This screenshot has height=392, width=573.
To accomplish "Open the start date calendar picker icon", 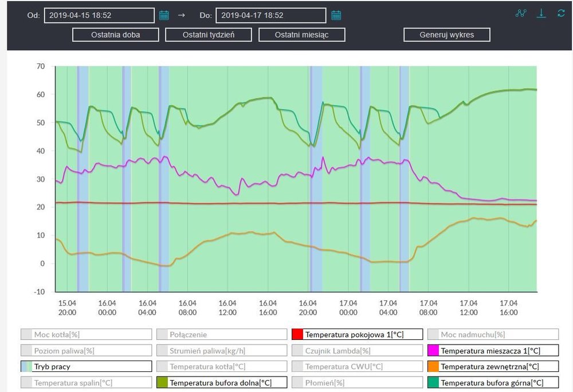I will 164,15.
